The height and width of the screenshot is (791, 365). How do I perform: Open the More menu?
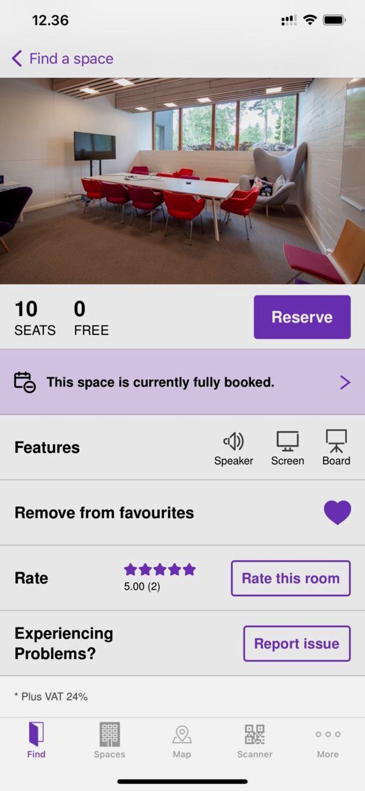coord(328,740)
